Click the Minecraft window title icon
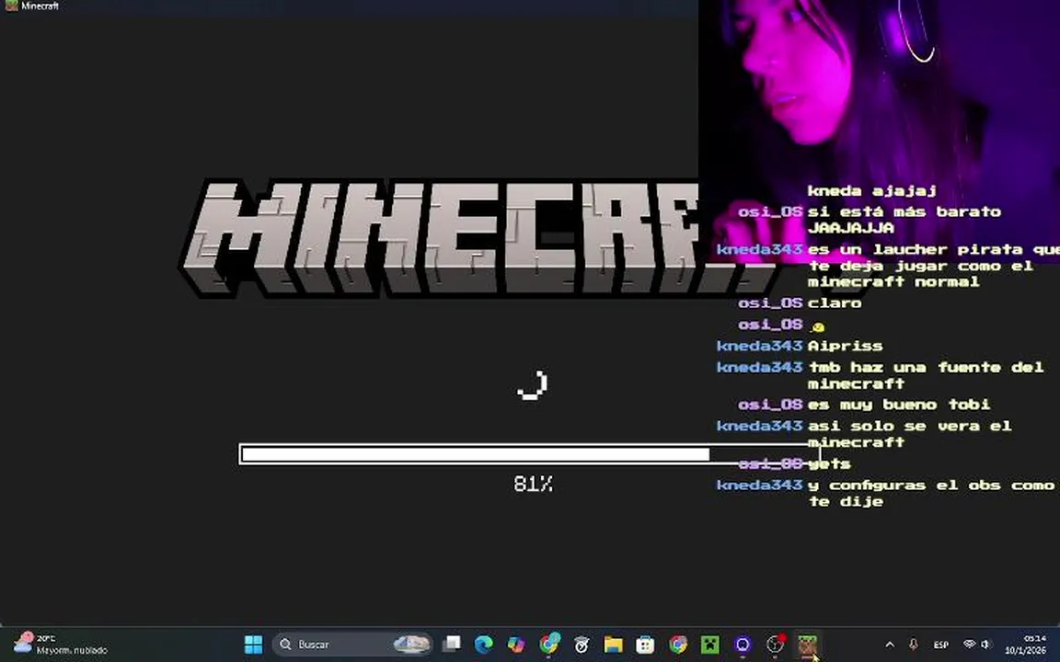Image resolution: width=1060 pixels, height=662 pixels. click(x=11, y=6)
